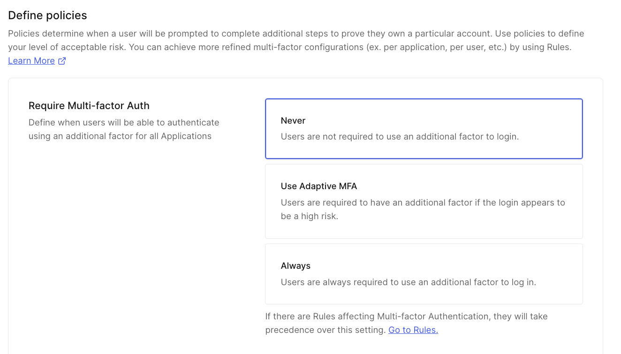Click the "Require Multi-factor Auth" setting label
Viewport: 621px width, 354px height.
point(89,105)
